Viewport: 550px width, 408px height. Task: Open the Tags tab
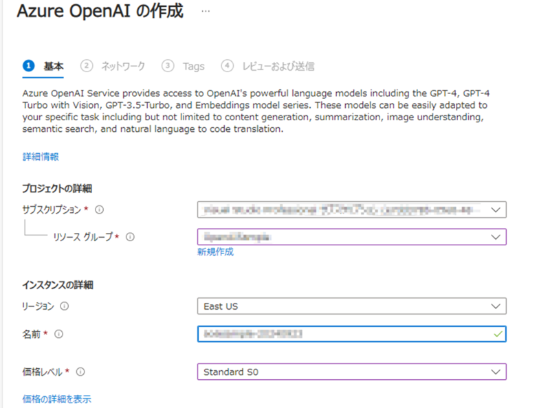tap(193, 66)
